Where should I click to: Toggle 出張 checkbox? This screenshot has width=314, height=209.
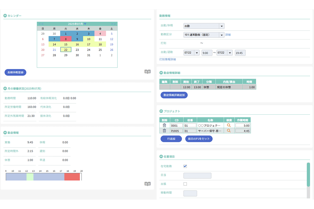tap(185, 184)
